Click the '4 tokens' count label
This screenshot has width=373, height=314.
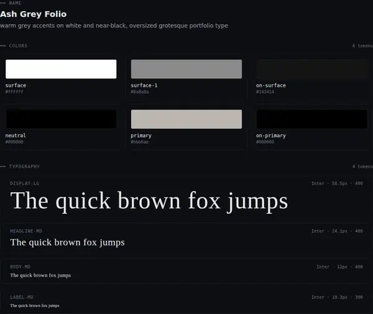362,166
